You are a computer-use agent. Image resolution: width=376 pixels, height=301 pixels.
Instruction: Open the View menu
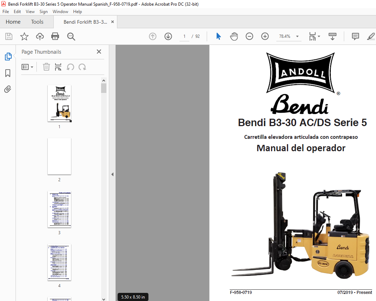(30, 12)
